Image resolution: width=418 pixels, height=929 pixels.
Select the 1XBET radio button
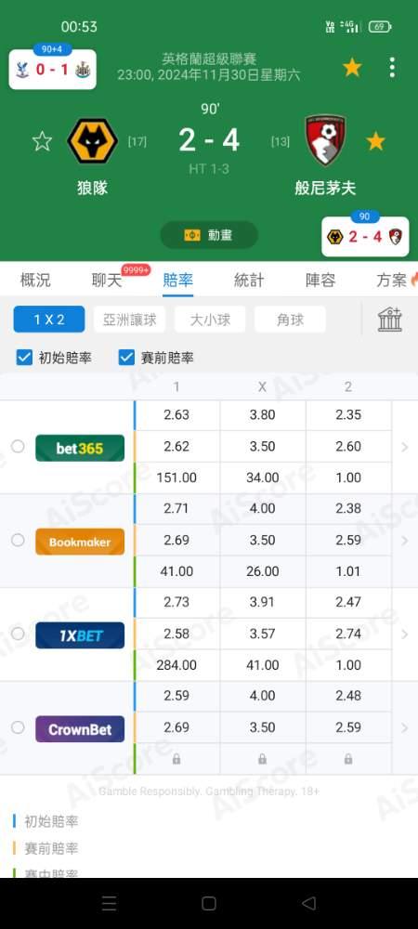click(18, 634)
